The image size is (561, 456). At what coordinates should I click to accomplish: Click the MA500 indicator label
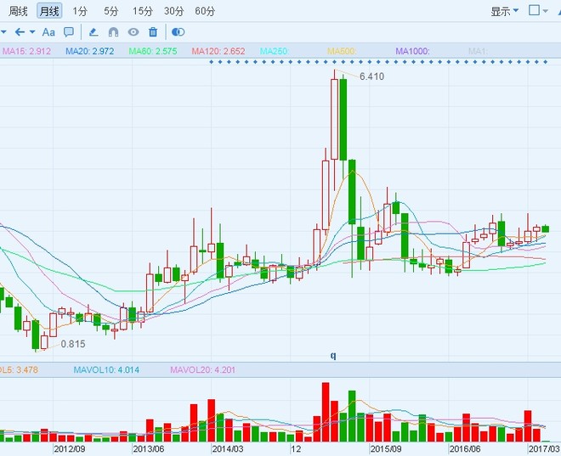click(342, 51)
